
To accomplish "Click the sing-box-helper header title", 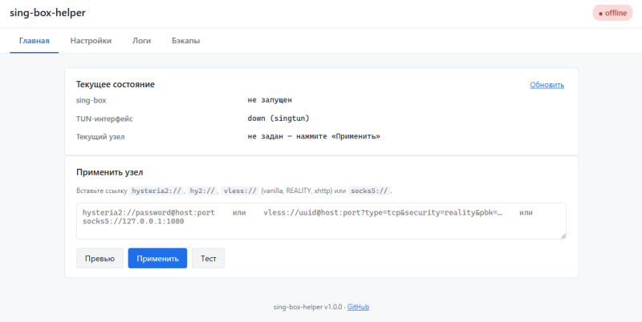I will 47,13.
